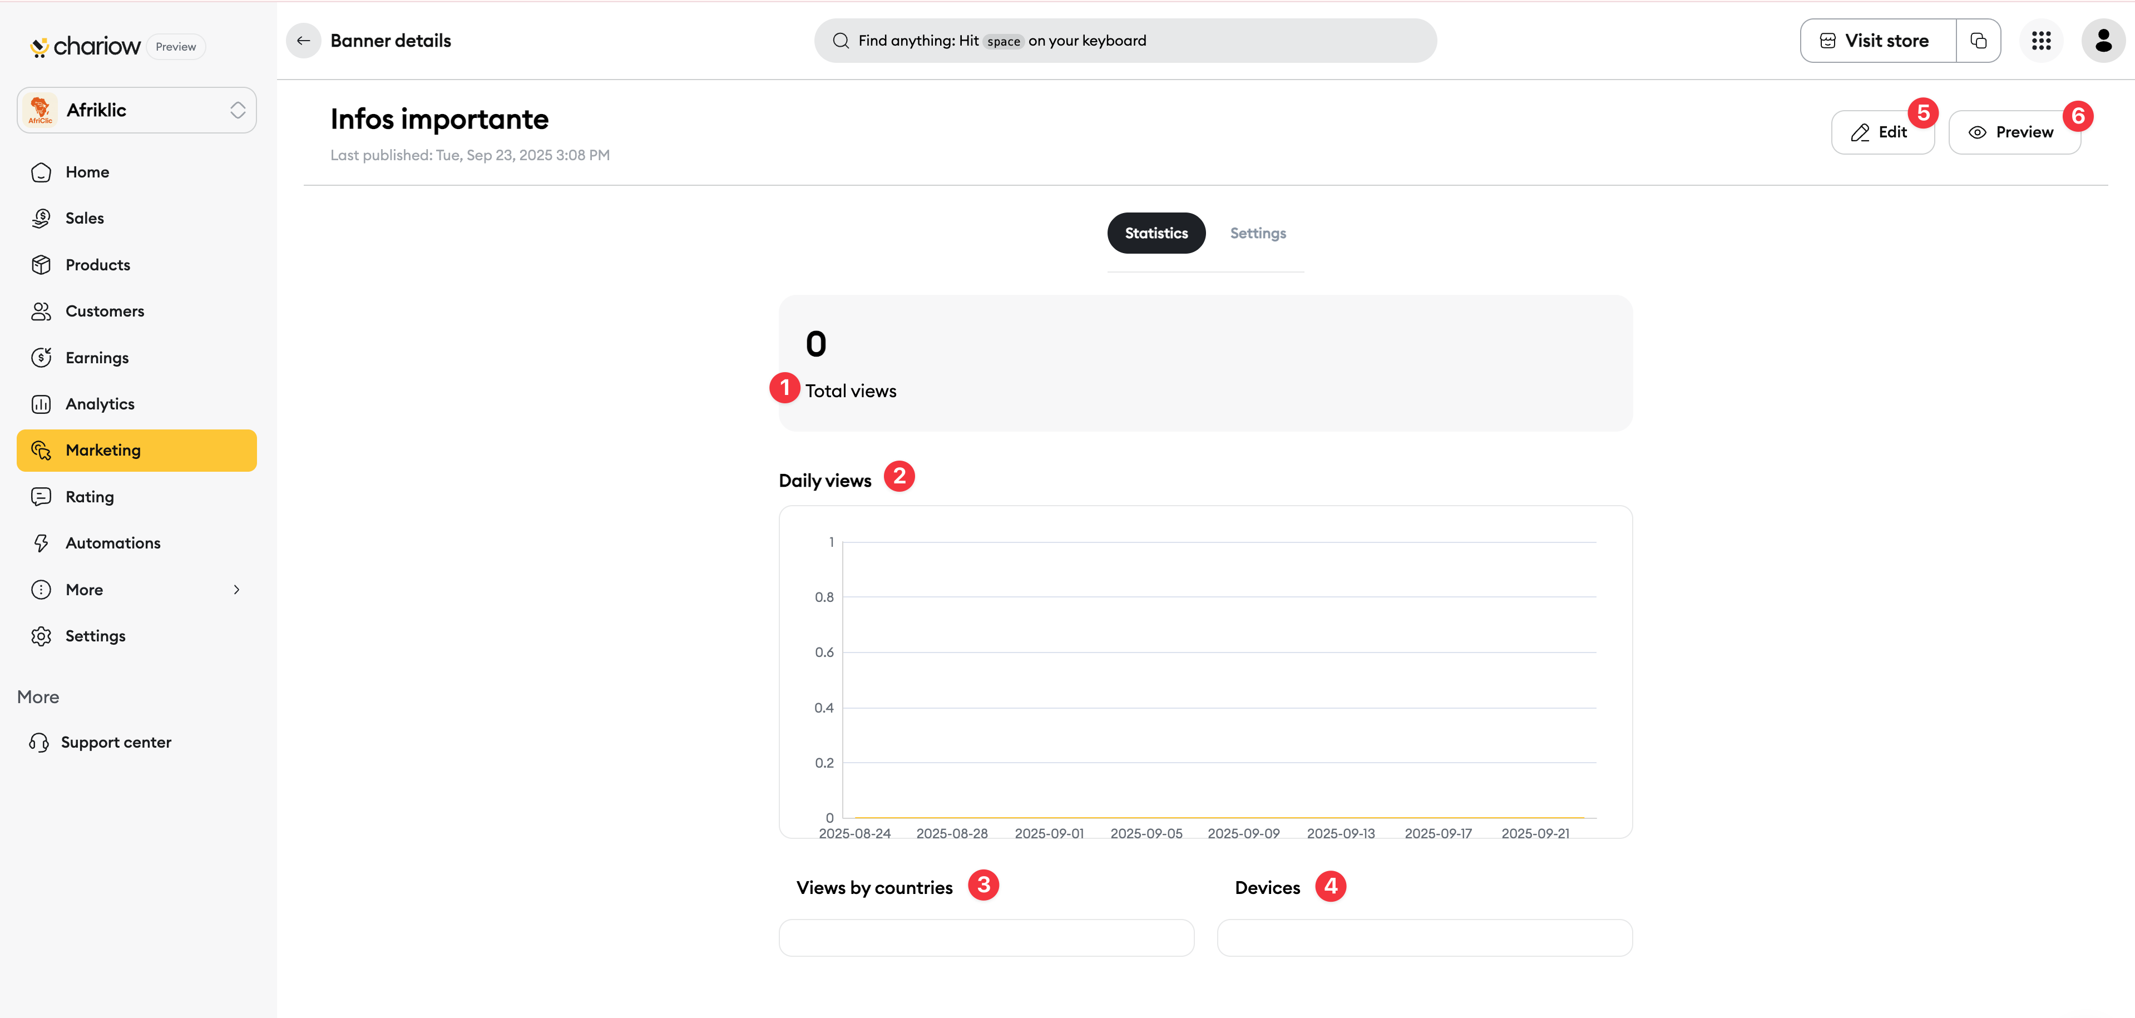The width and height of the screenshot is (2135, 1018).
Task: Go to the Earnings page
Action: point(137,358)
